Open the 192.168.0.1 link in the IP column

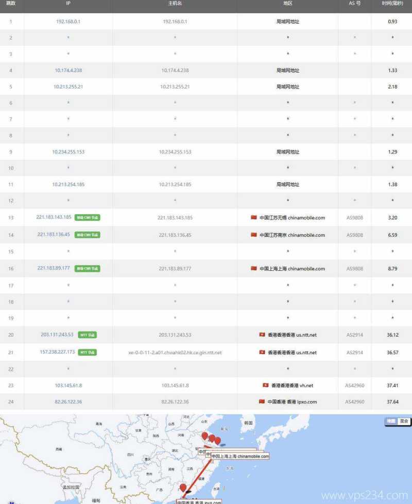coord(68,22)
